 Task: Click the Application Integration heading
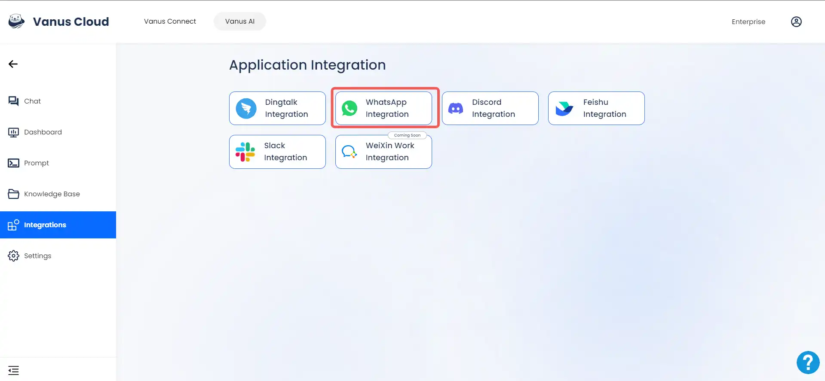tap(307, 65)
